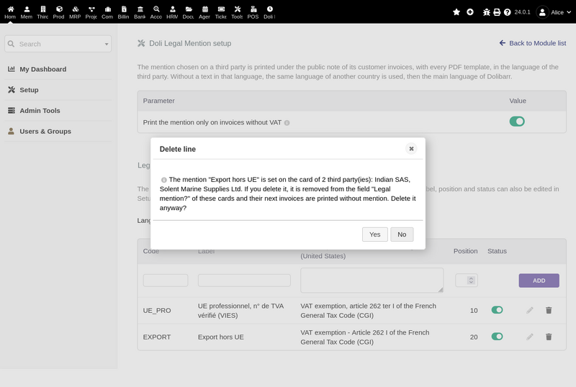Click the bookmarks star icon
The width and height of the screenshot is (576, 387).
point(456,12)
